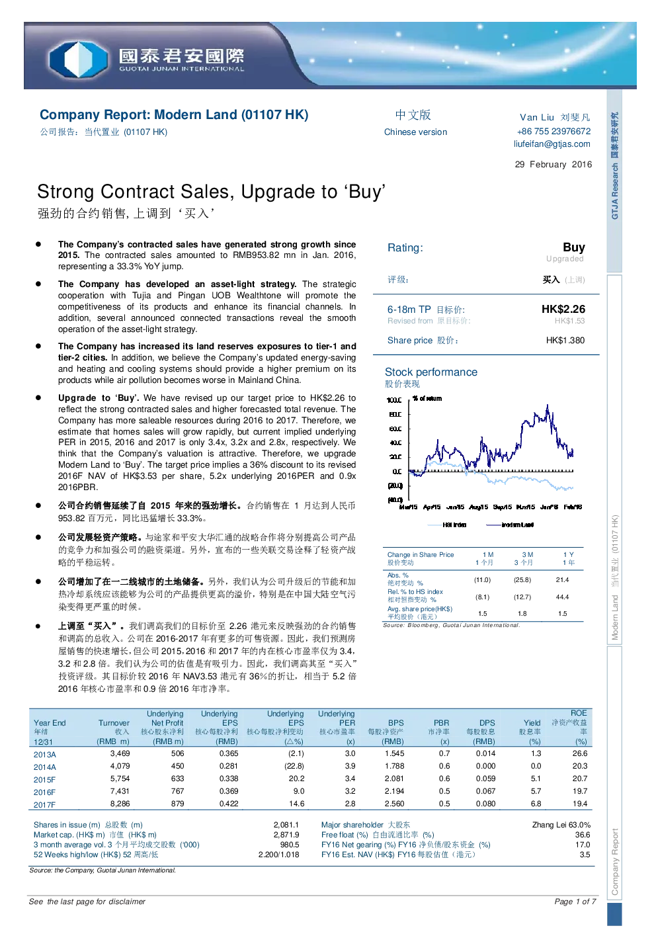
Task: Click the Source: Bloomberg note under the chart table
Action: click(452, 626)
